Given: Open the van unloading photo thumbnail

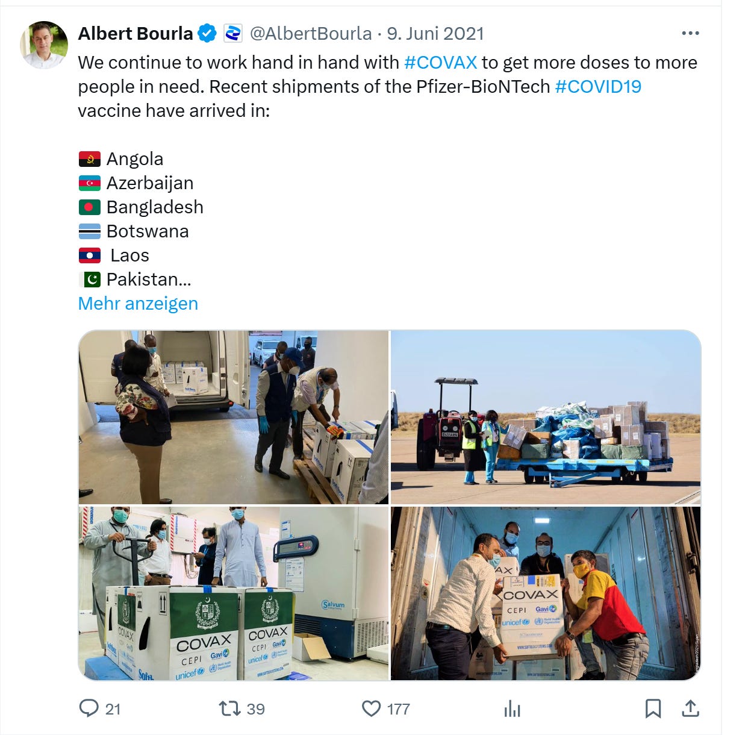Looking at the screenshot, I should pyautogui.click(x=234, y=417).
